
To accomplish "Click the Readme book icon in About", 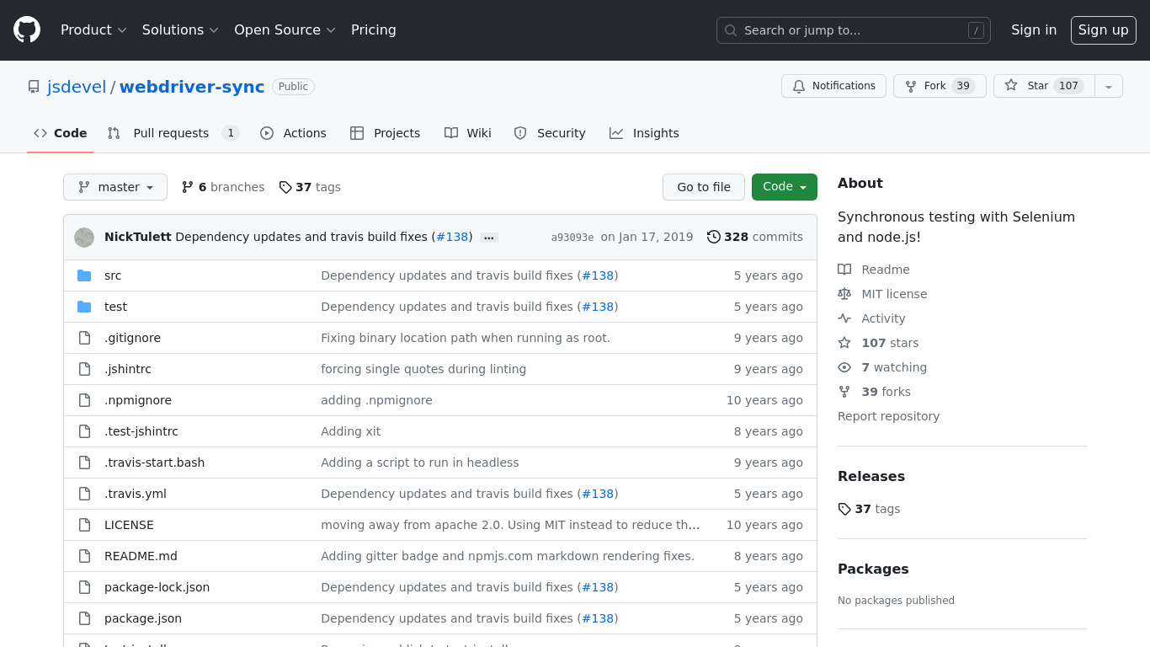I will [x=844, y=270].
